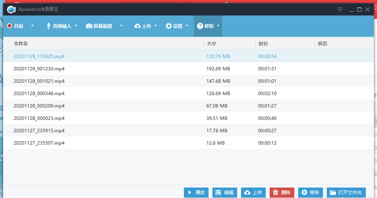Open the 设置 menu label
Viewport: 377px width, 198px height.
click(x=178, y=26)
